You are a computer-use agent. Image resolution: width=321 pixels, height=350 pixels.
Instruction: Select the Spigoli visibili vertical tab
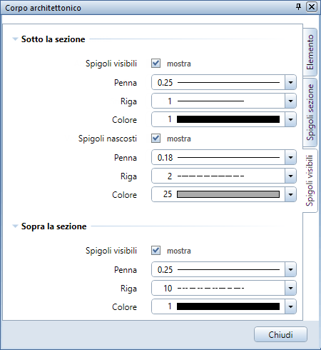tap(310, 181)
